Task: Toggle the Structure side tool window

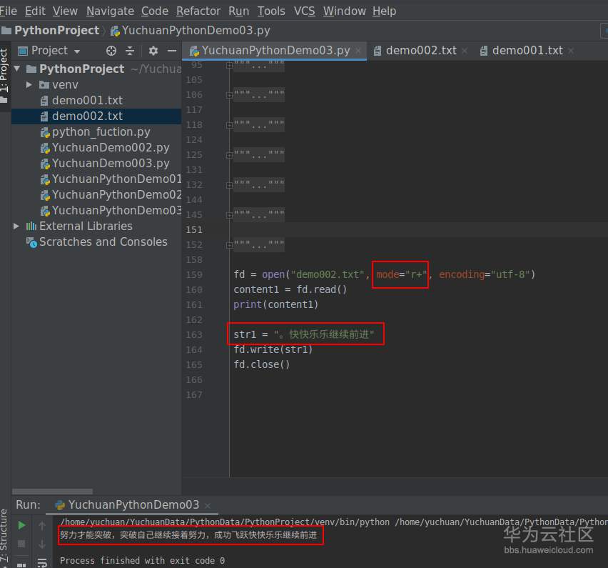Action: pos(4,538)
